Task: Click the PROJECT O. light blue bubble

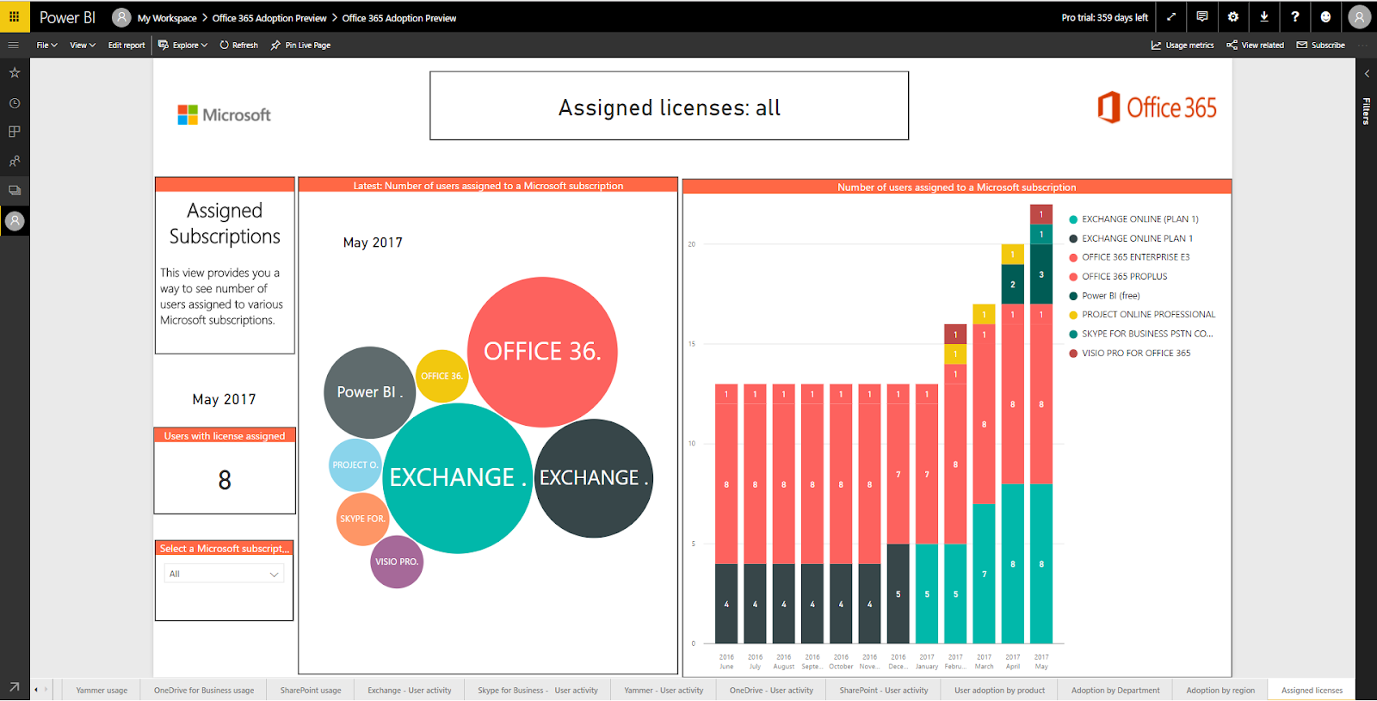Action: 355,464
